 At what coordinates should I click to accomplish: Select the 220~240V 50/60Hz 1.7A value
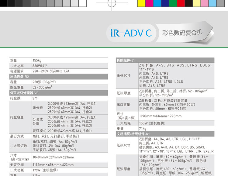point(51,71)
